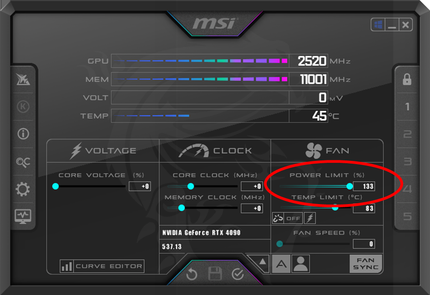Image resolution: width=430 pixels, height=295 pixels.
Task: Click the reset arrow icon at bottom
Action: pos(192,275)
